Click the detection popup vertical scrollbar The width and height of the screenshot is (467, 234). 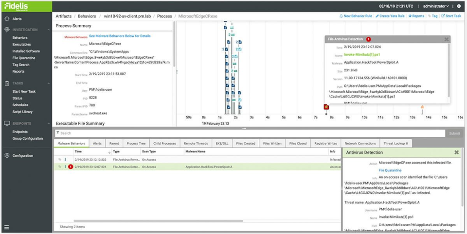[x=449, y=70]
